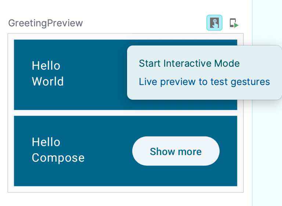Image resolution: width=282 pixels, height=206 pixels.
Task: Click blue area below Show more button
Action: click(176, 176)
